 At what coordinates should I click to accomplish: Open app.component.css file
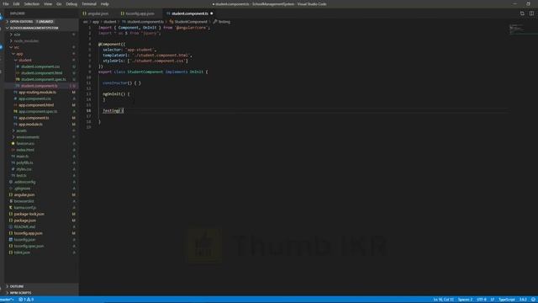coord(34,98)
